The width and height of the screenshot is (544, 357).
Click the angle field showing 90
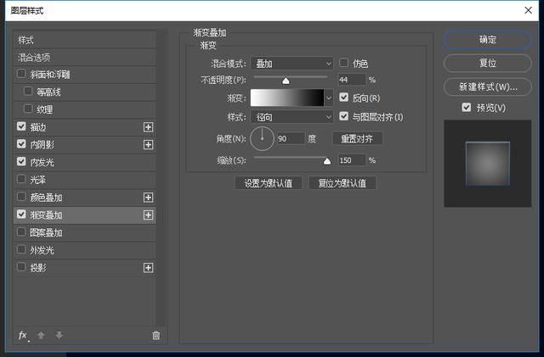[291, 138]
